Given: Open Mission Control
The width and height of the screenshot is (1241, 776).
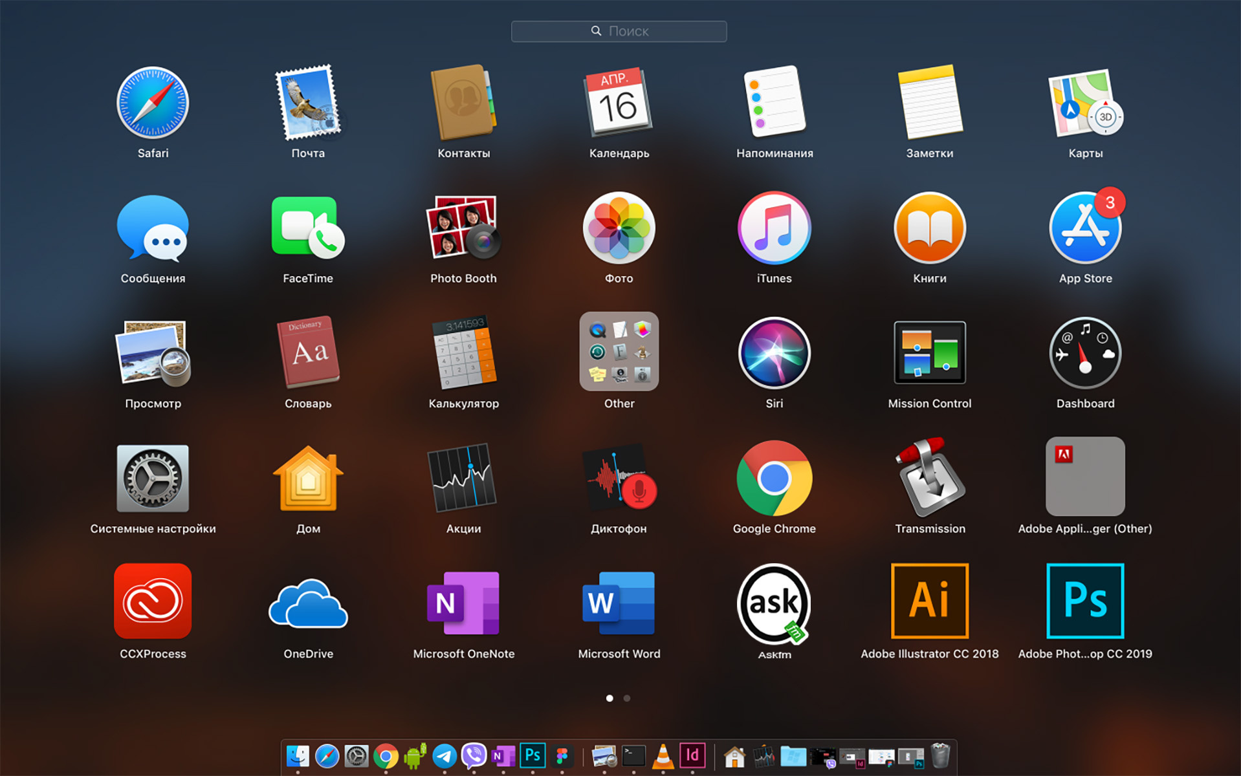Looking at the screenshot, I should coord(930,353).
